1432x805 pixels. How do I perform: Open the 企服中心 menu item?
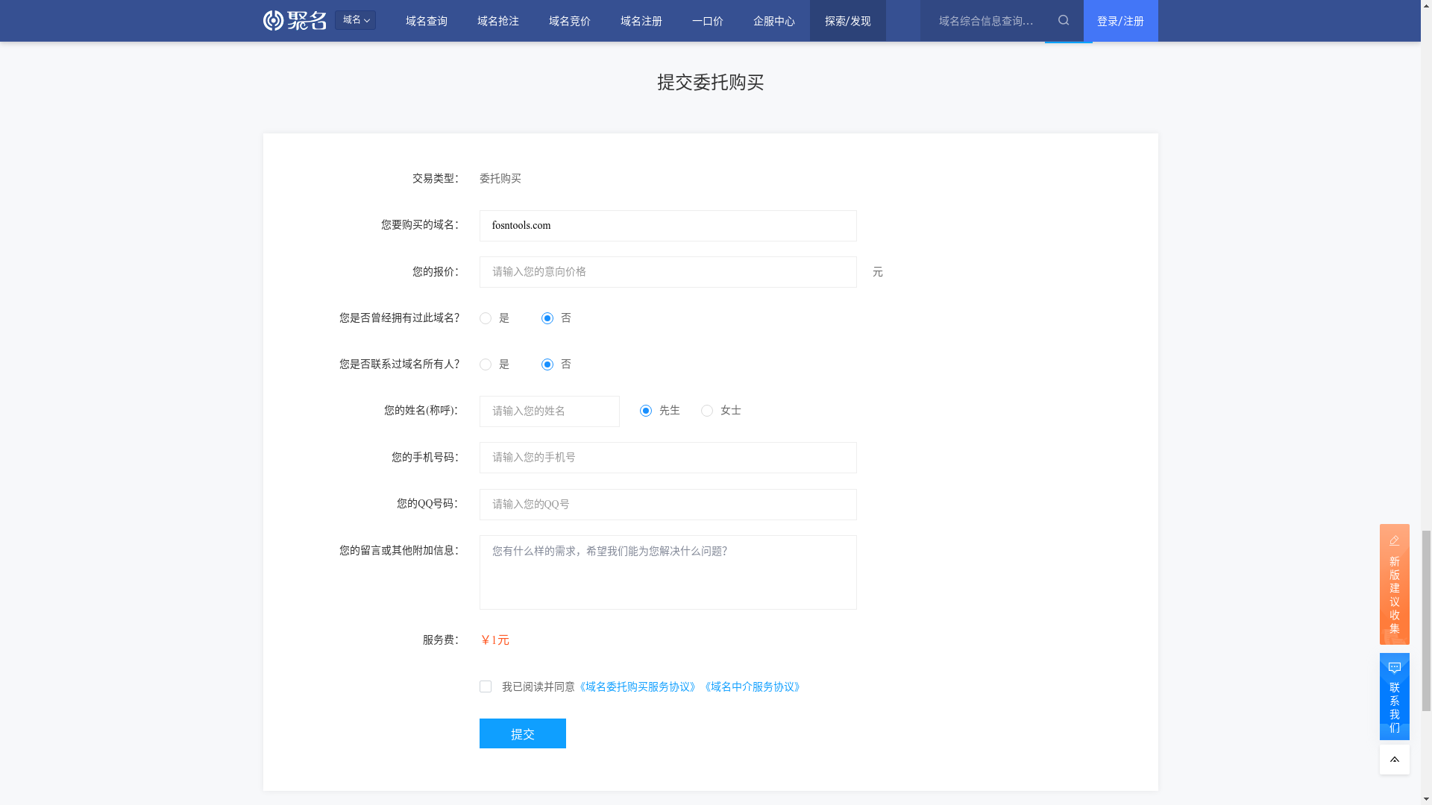[x=773, y=21]
